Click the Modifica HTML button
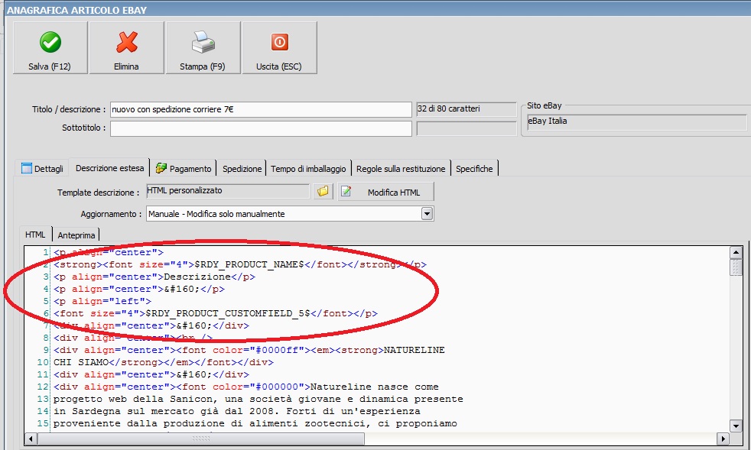This screenshot has height=450, width=751. click(x=386, y=192)
